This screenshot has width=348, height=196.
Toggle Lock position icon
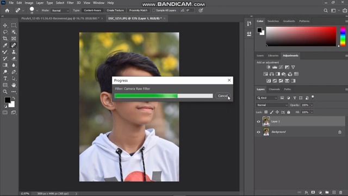277,112
